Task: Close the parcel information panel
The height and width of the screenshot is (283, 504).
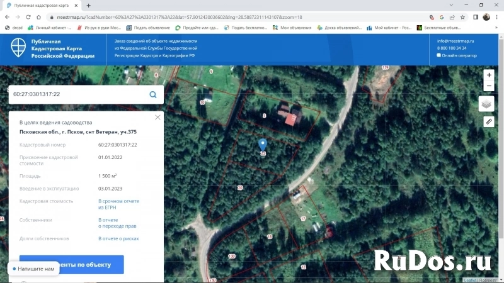Action: (157, 117)
